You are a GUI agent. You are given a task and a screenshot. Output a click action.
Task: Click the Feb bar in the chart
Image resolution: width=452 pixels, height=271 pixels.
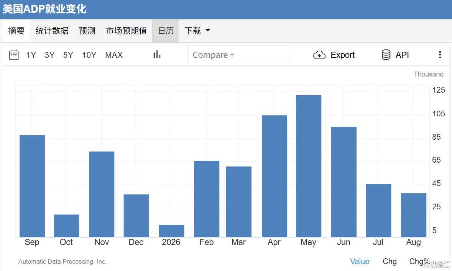(x=207, y=199)
